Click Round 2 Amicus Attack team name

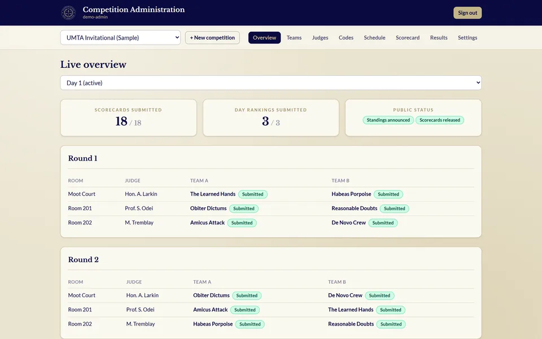point(210,310)
